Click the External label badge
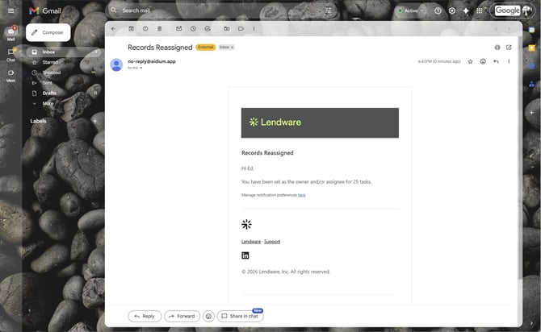This screenshot has height=332, width=541. (206, 48)
